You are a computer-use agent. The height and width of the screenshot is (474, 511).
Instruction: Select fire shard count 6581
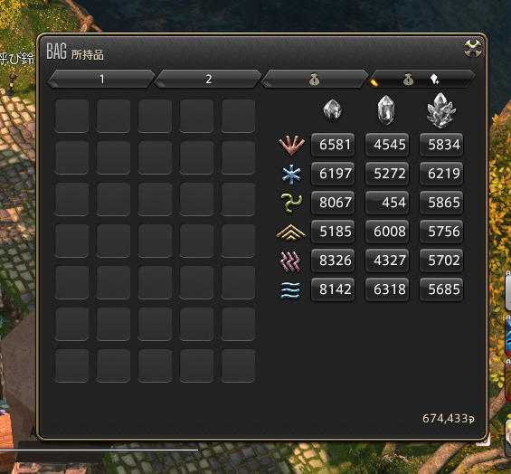point(333,145)
